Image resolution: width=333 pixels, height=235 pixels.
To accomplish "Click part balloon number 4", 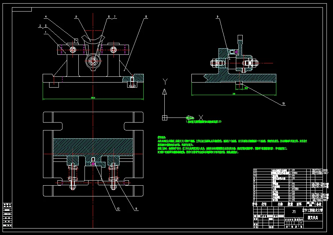I will click(46, 17).
